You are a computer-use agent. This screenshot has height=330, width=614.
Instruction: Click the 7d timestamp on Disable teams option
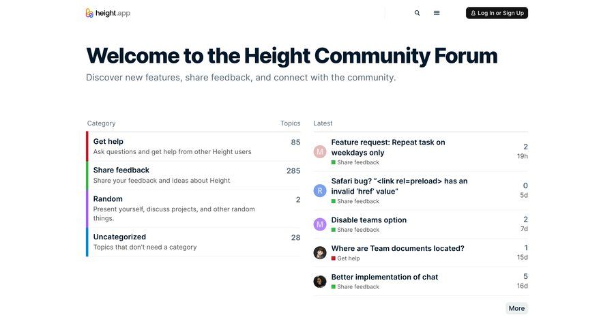(524, 228)
